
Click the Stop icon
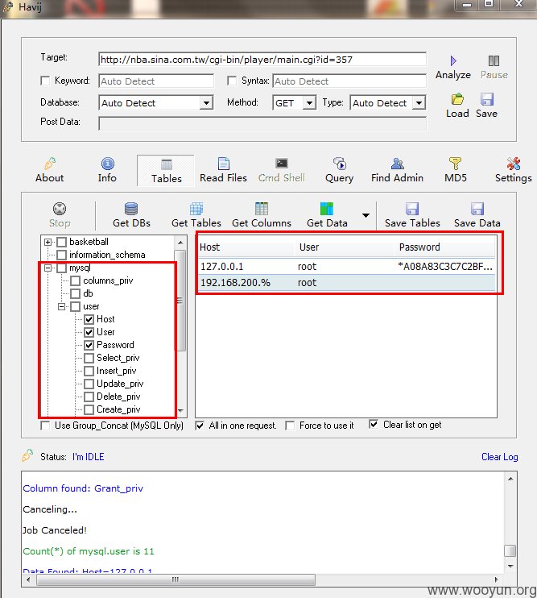60,209
